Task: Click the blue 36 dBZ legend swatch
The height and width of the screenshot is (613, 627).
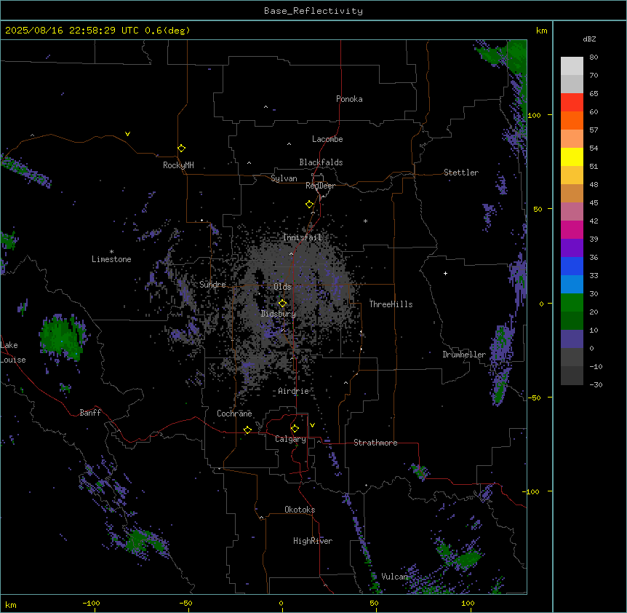Action: pyautogui.click(x=572, y=266)
